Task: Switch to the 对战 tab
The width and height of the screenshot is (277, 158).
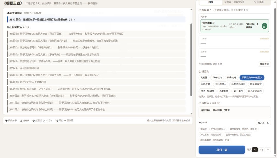Action: pyautogui.click(x=211, y=2)
